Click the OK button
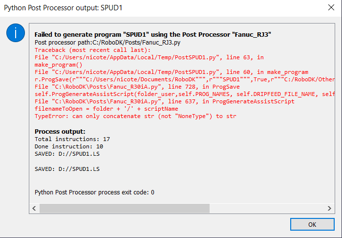This screenshot has width=342, height=238. 312,225
